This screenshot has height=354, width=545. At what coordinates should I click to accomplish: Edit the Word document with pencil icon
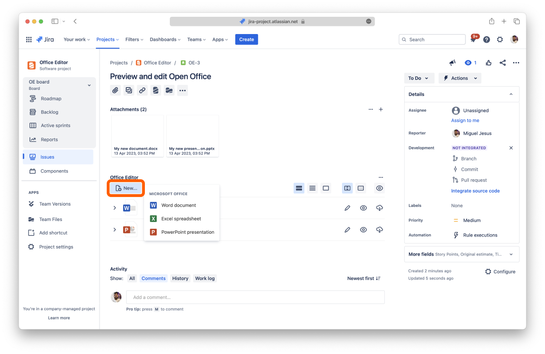[347, 208]
